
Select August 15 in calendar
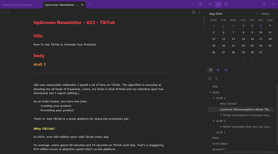[243, 39]
